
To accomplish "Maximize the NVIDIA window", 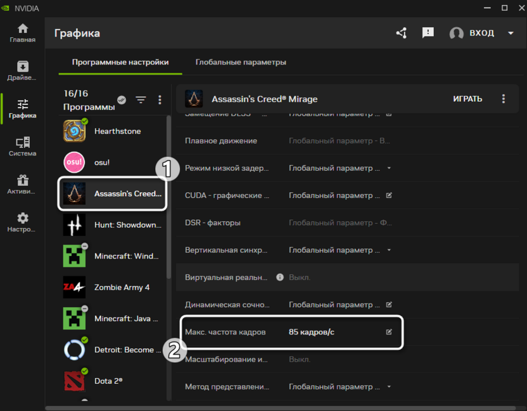I will click(x=504, y=8).
